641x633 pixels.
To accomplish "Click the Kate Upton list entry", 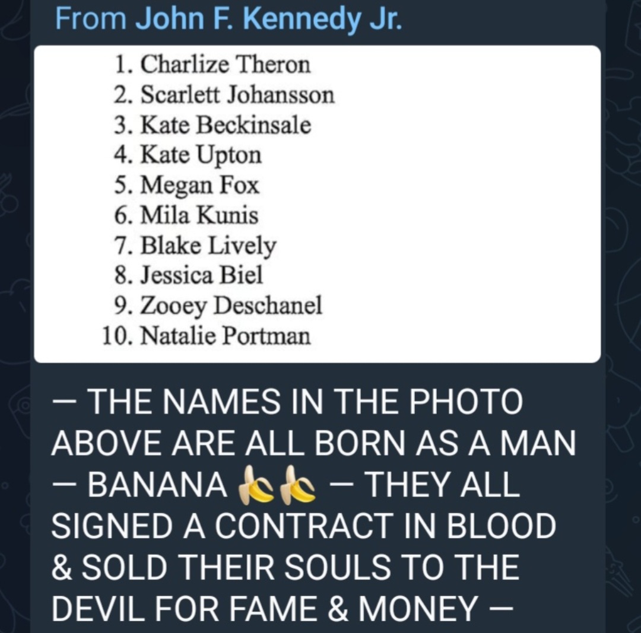I will point(201,155).
